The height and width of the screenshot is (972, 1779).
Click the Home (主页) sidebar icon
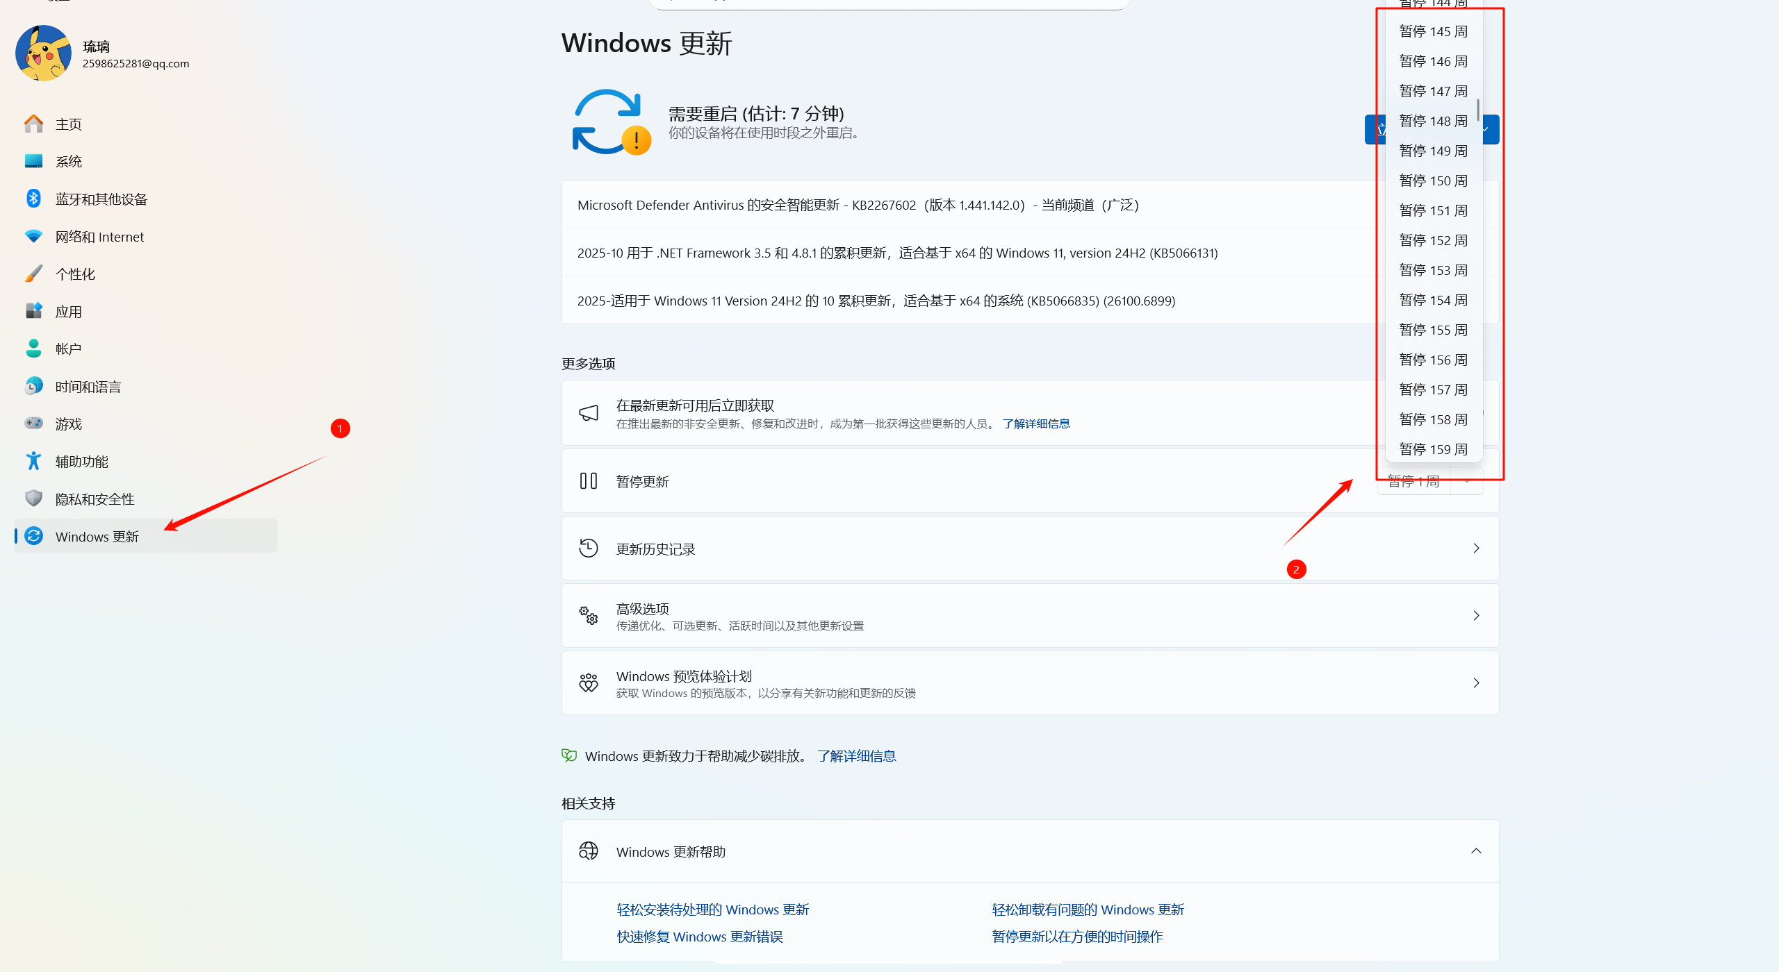click(x=33, y=124)
